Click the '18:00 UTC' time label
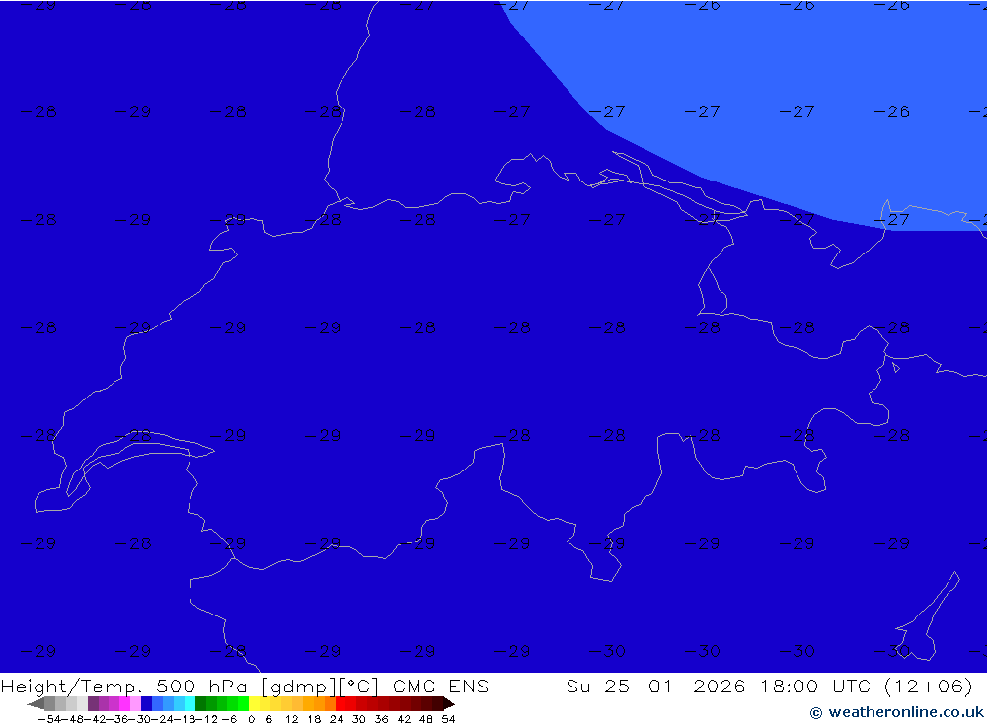 pos(815,686)
